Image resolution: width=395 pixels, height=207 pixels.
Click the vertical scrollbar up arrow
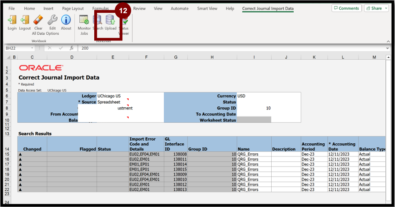(388, 57)
